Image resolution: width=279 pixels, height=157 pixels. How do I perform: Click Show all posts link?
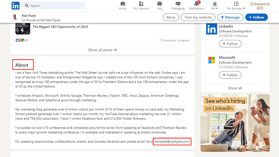tap(102, 50)
